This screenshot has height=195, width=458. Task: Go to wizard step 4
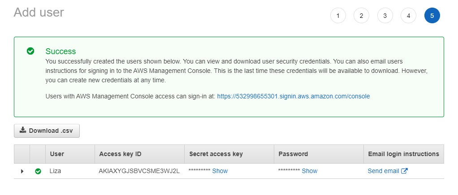coord(408,16)
